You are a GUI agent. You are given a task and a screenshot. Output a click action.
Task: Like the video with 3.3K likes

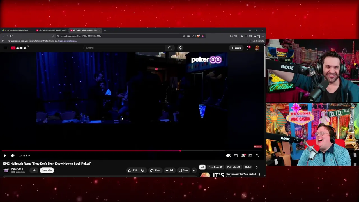133,170
